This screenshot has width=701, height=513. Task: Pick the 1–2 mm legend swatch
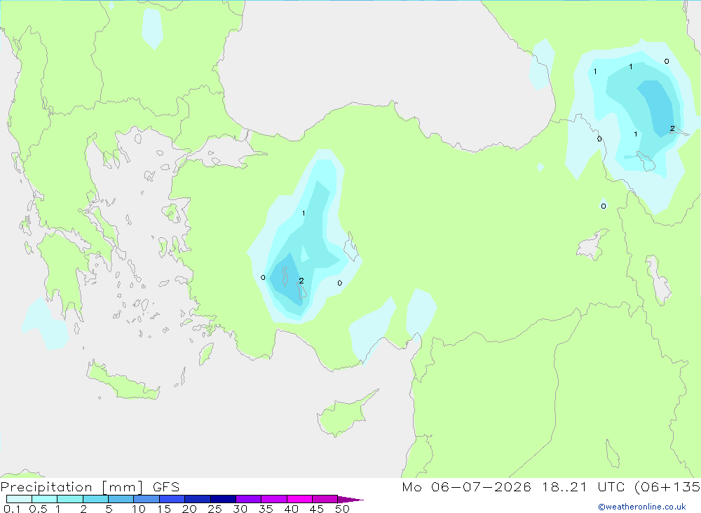click(69, 499)
